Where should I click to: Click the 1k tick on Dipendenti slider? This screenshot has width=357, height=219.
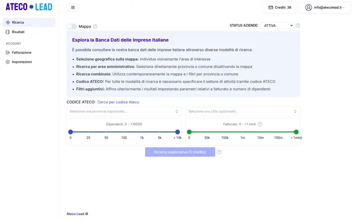(142, 138)
